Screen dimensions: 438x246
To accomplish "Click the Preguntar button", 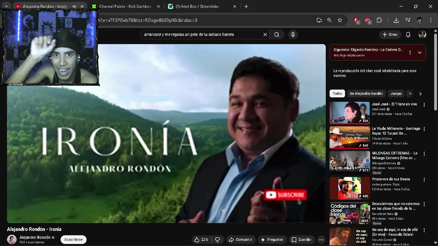I will click(x=272, y=240).
